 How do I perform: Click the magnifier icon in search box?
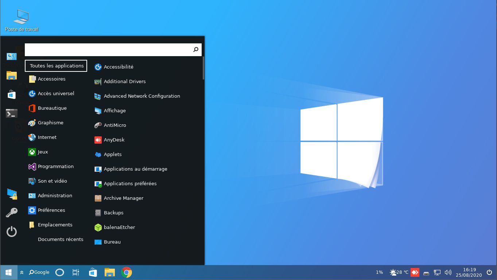tap(196, 50)
